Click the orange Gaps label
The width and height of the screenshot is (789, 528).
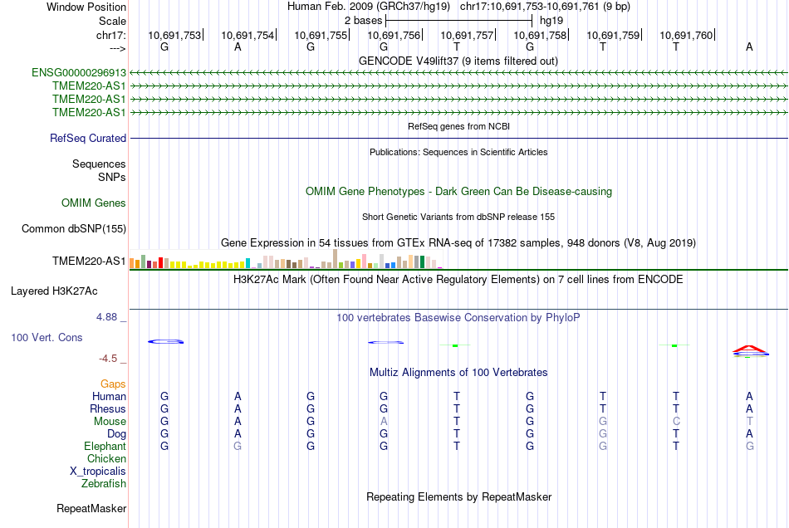click(113, 384)
